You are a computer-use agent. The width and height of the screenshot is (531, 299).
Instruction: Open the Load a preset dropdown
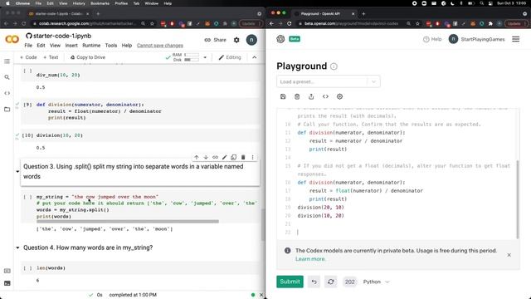pyautogui.click(x=329, y=81)
